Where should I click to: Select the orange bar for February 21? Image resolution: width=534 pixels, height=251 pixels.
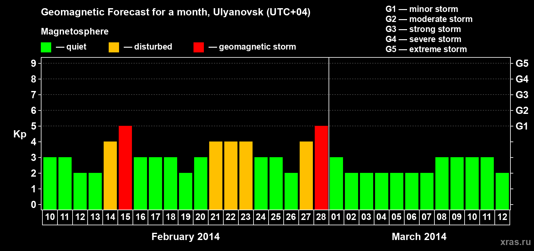(x=216, y=175)
